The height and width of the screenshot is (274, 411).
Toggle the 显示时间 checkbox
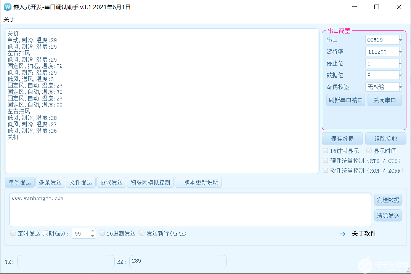(x=369, y=151)
